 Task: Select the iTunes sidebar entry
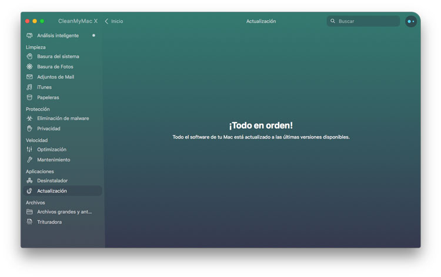click(x=62, y=87)
